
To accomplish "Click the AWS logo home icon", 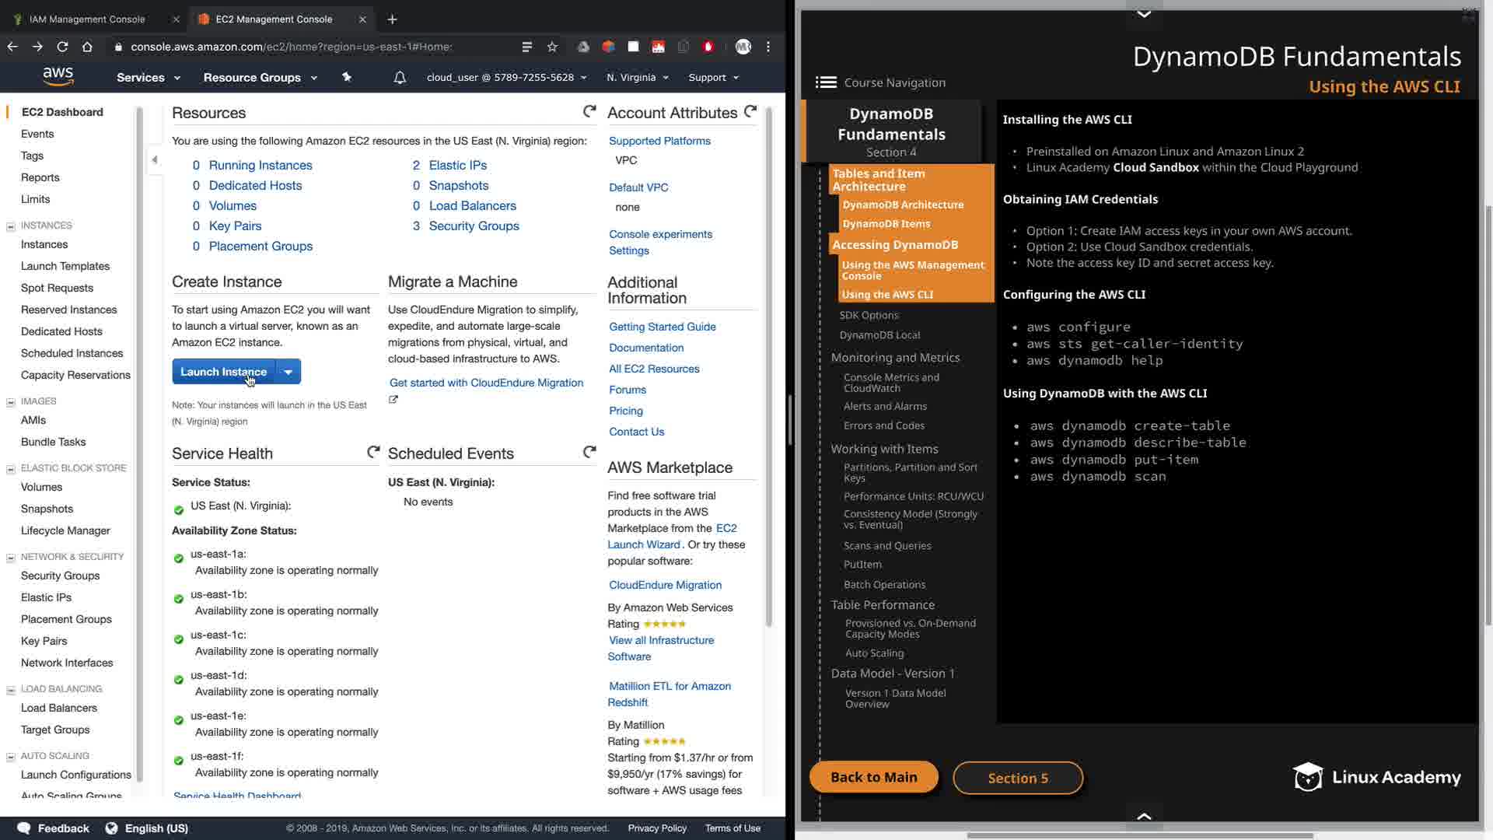I will pyautogui.click(x=58, y=76).
